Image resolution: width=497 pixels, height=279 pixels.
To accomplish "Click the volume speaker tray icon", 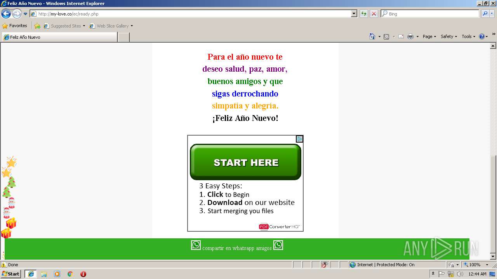I will click(x=460, y=274).
